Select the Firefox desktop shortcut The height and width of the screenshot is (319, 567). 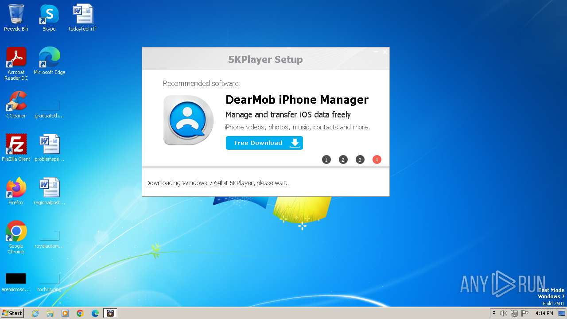(x=16, y=191)
